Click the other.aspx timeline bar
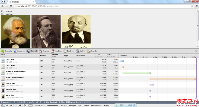This screenshot has width=199, height=107. coord(173,79)
